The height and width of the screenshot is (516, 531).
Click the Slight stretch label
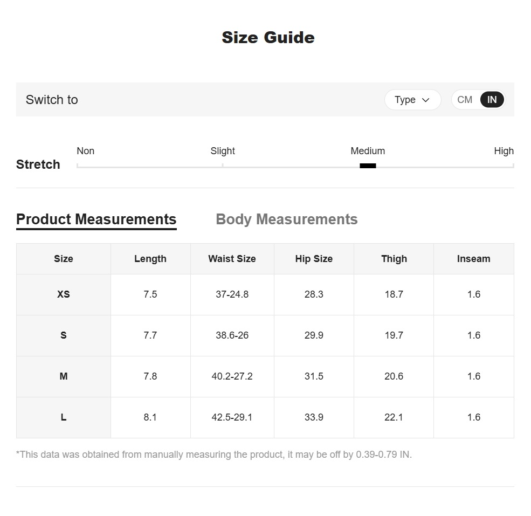223,151
